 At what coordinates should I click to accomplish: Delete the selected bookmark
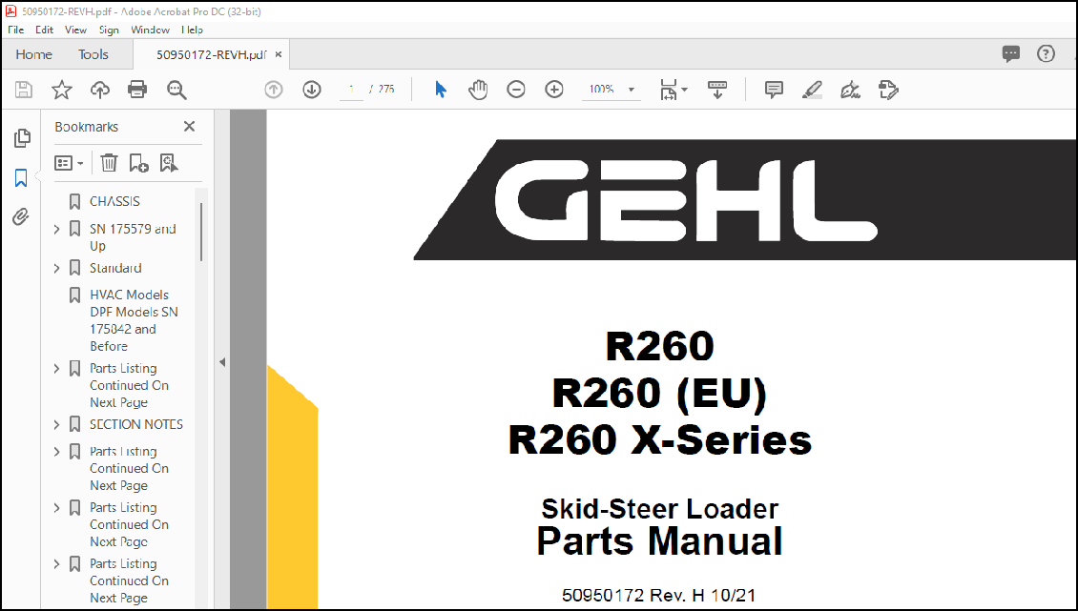pyautogui.click(x=109, y=163)
